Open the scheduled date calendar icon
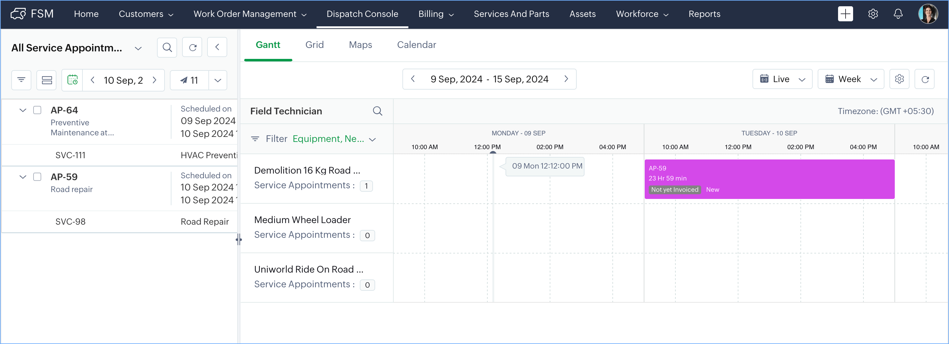 coord(73,80)
